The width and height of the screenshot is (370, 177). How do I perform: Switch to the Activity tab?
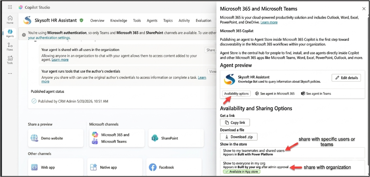pyautogui.click(x=184, y=20)
